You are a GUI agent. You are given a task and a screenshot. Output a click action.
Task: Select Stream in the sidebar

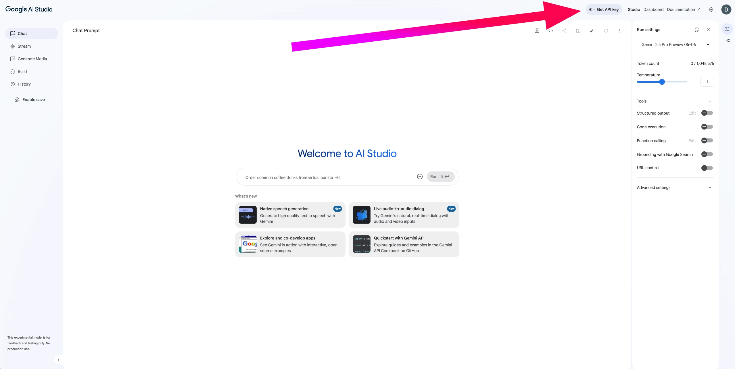click(x=24, y=46)
